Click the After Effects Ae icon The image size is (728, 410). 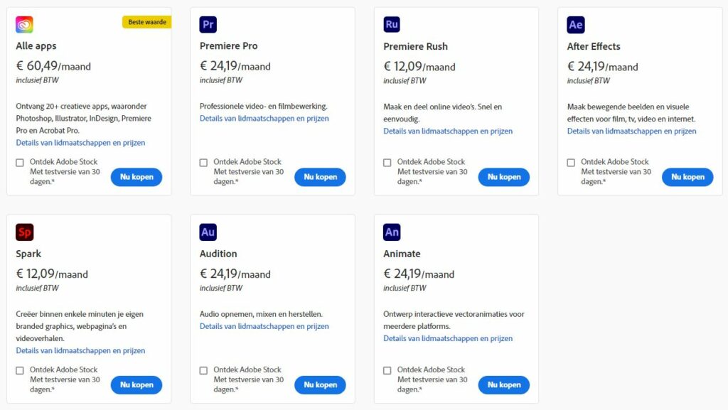click(x=576, y=25)
